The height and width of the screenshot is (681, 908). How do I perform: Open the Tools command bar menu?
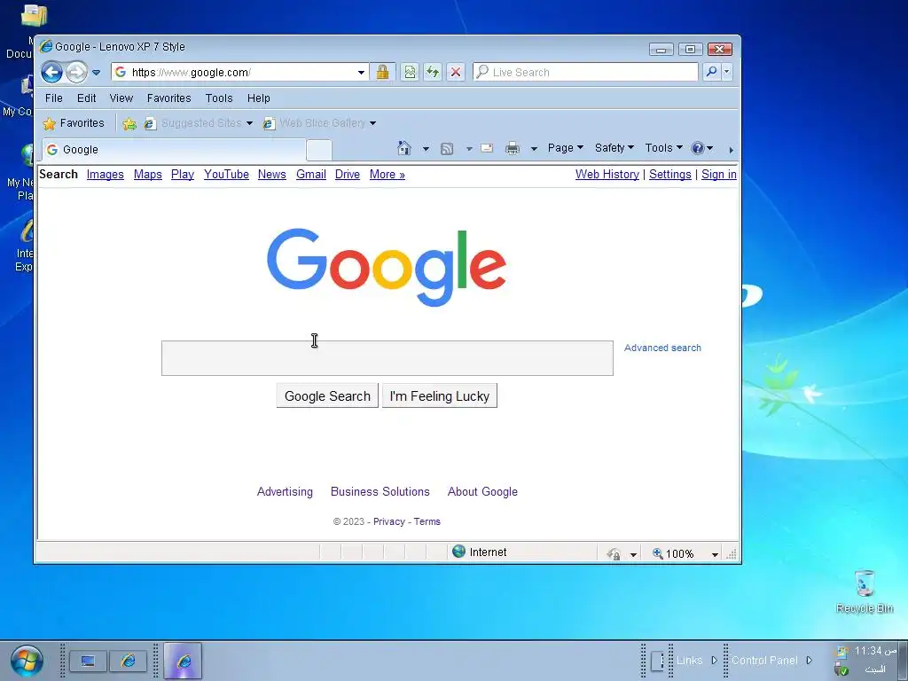click(x=663, y=148)
